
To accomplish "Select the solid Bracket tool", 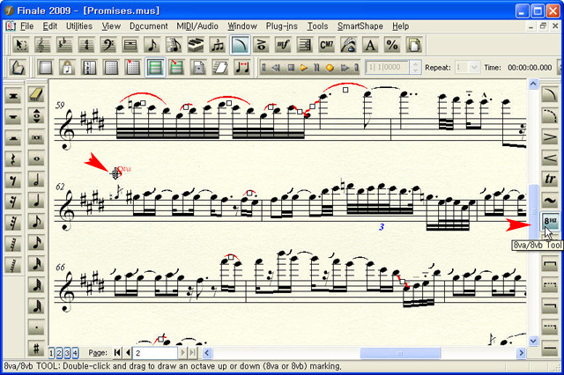I will click(550, 264).
